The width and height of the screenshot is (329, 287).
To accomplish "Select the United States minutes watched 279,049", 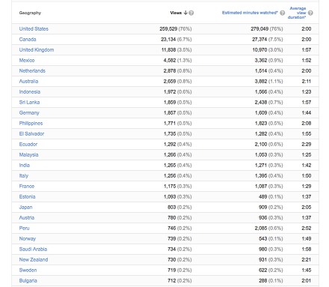I will click(259, 28).
